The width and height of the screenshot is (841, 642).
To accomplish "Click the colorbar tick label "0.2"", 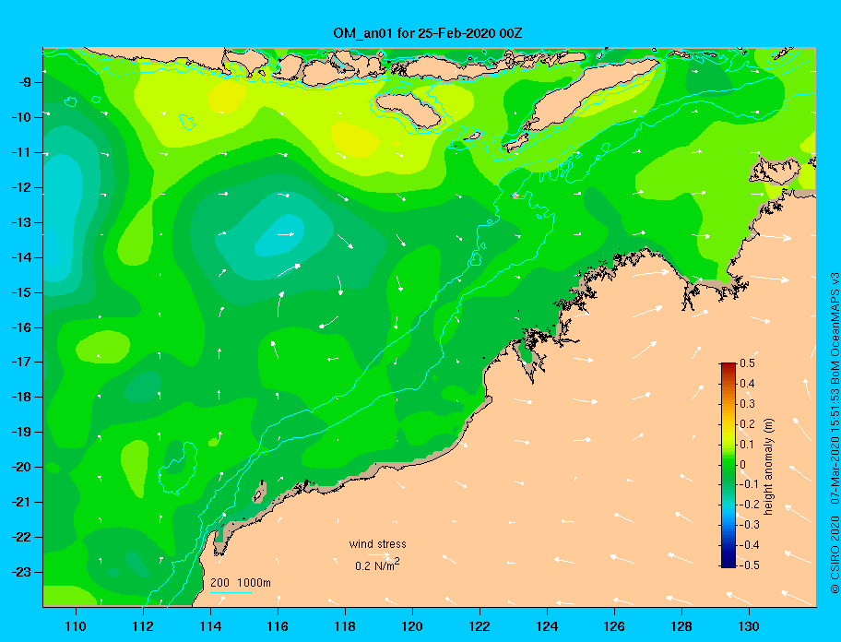I will [748, 424].
